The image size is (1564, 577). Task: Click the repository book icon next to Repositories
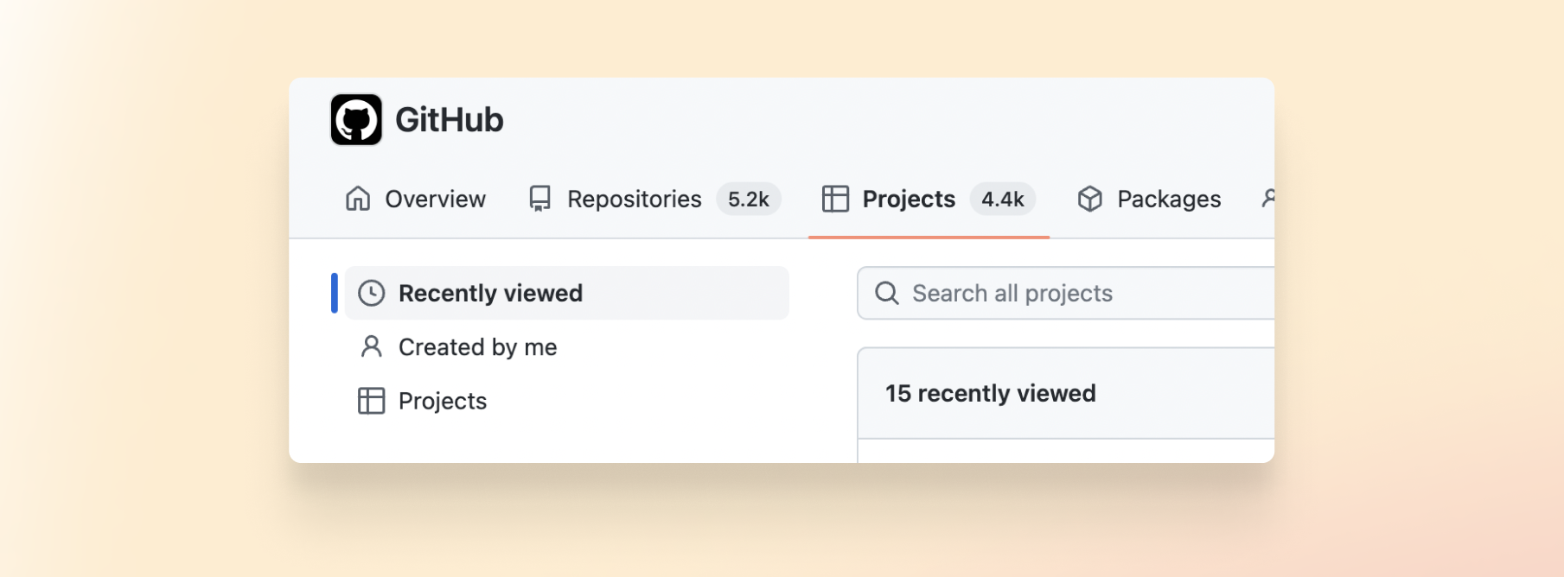click(539, 199)
